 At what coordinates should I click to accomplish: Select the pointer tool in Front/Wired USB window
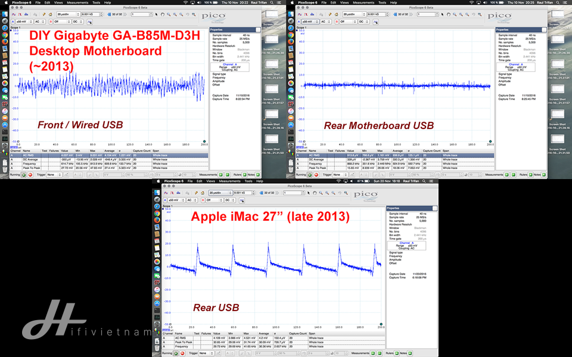pos(156,14)
